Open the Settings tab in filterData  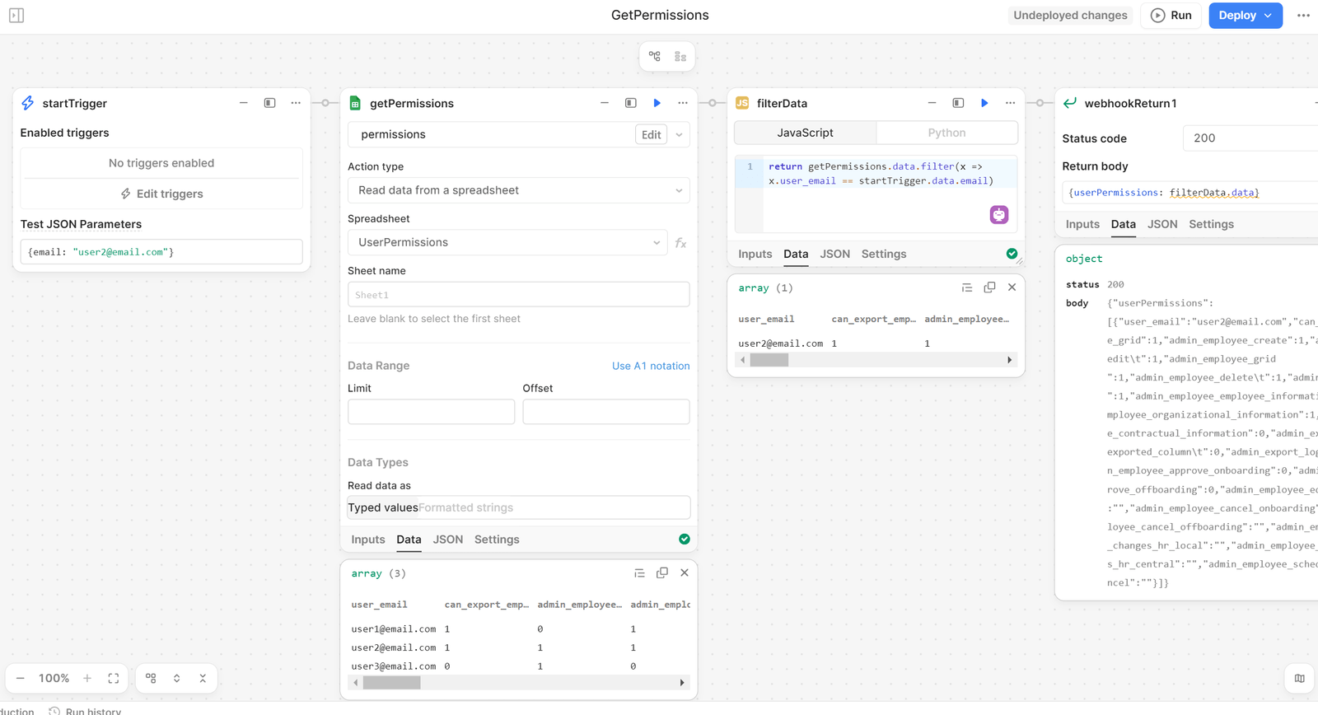point(883,254)
